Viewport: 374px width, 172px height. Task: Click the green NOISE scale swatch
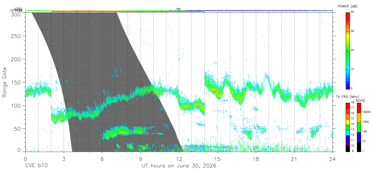point(359,127)
